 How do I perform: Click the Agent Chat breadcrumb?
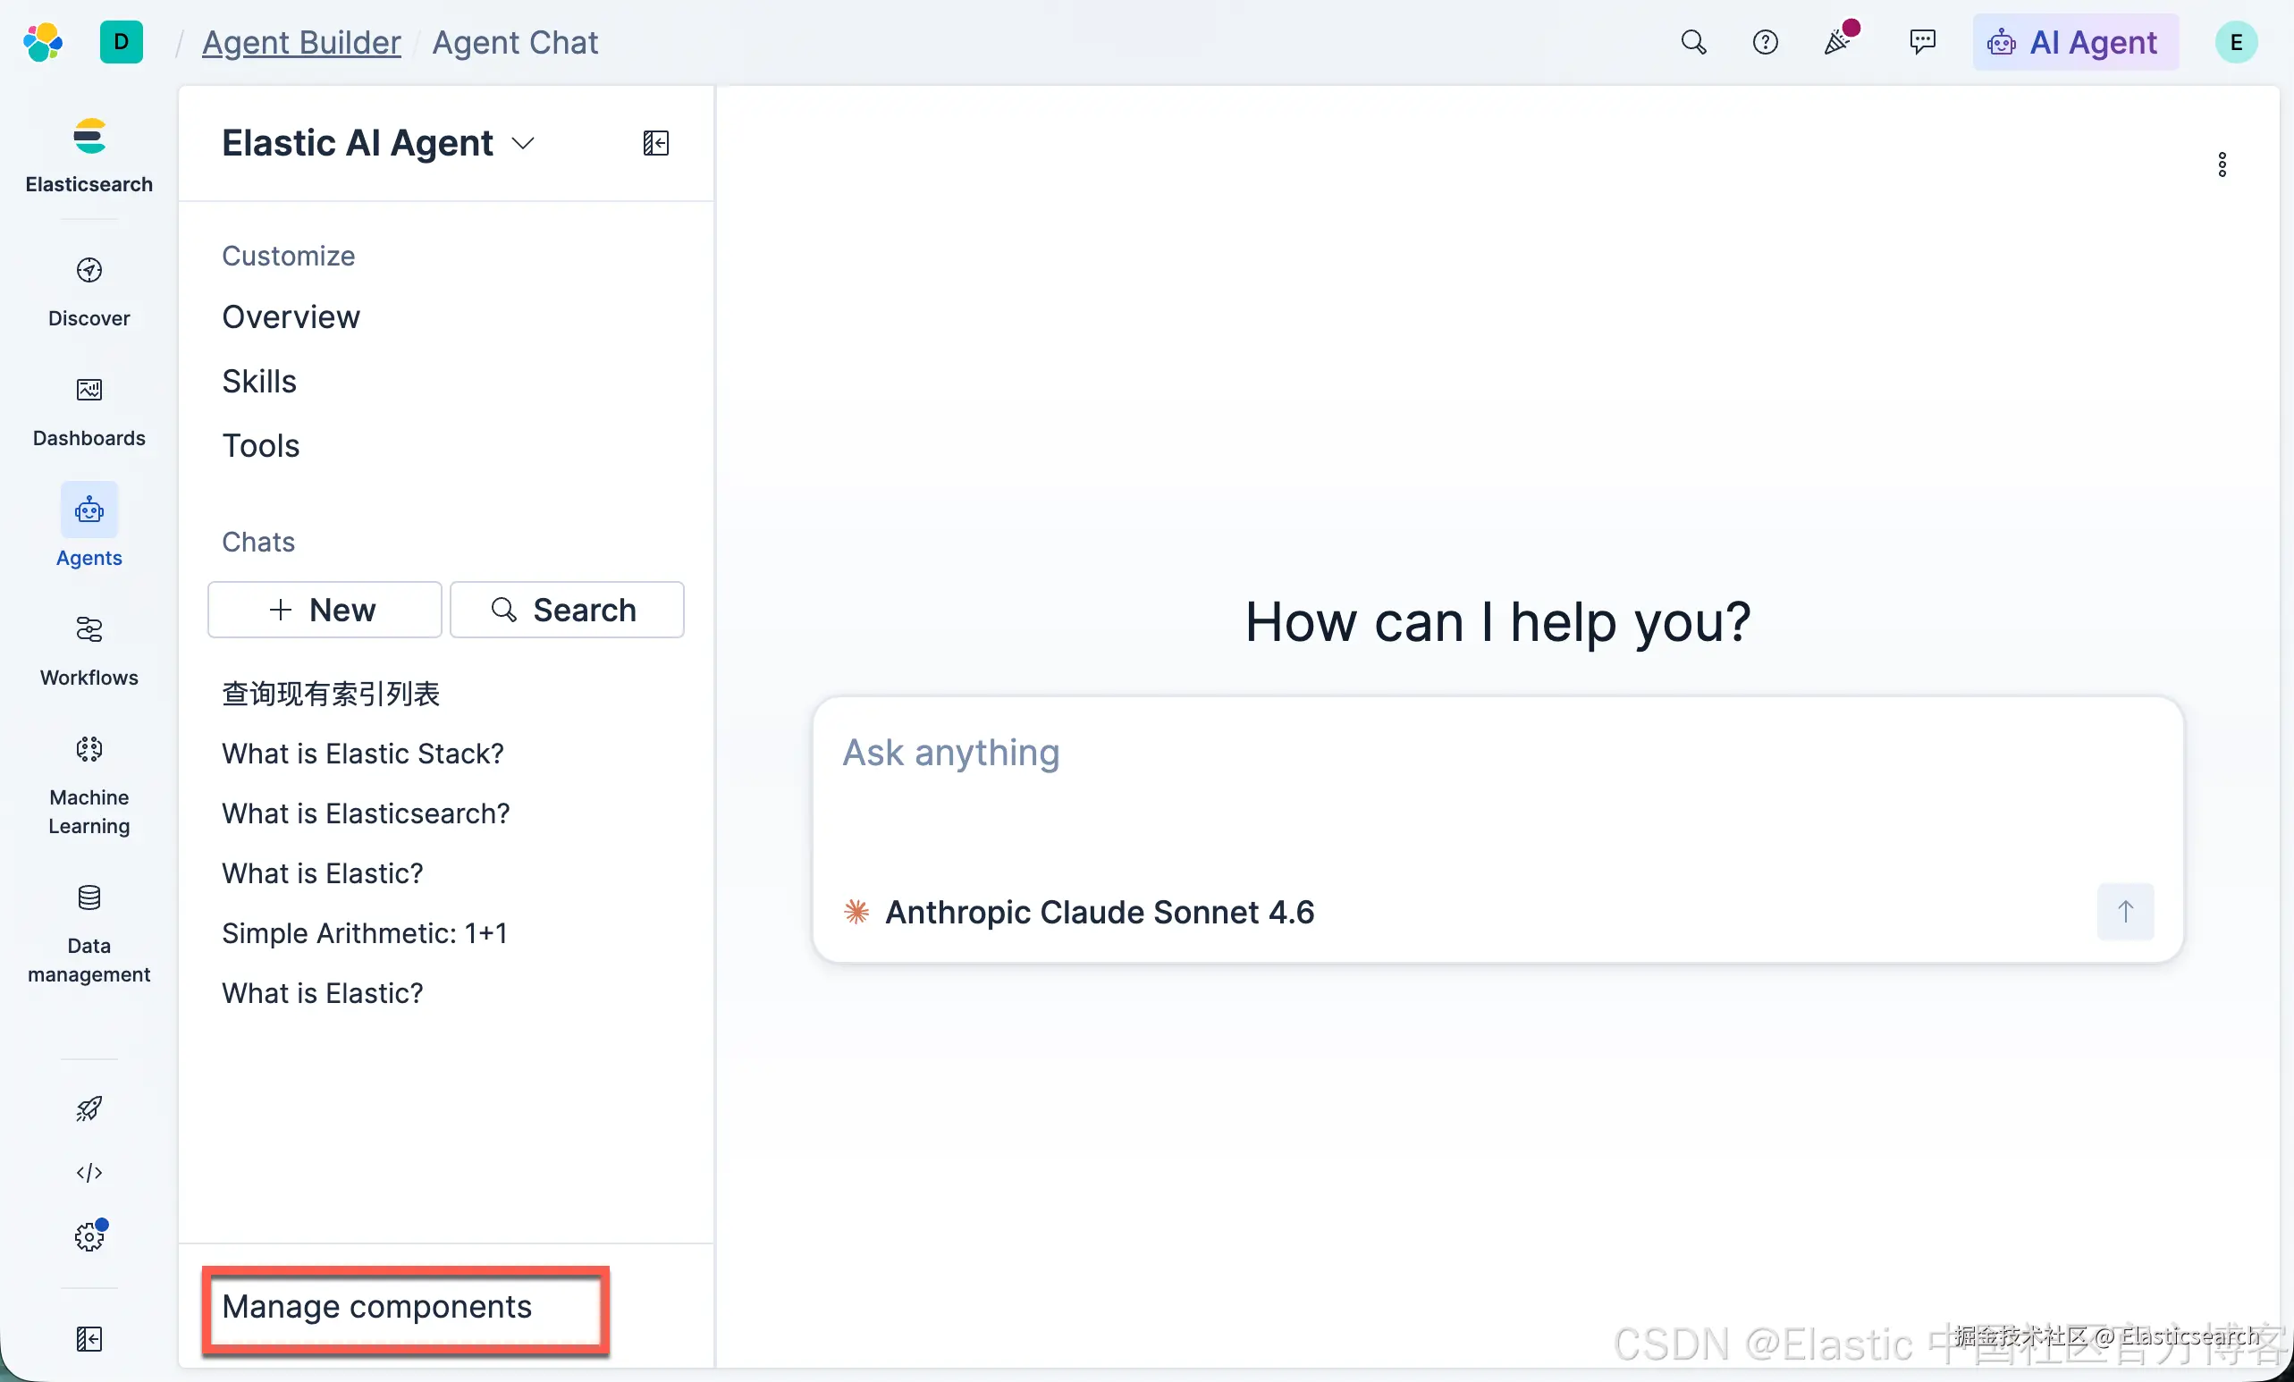pyautogui.click(x=515, y=43)
